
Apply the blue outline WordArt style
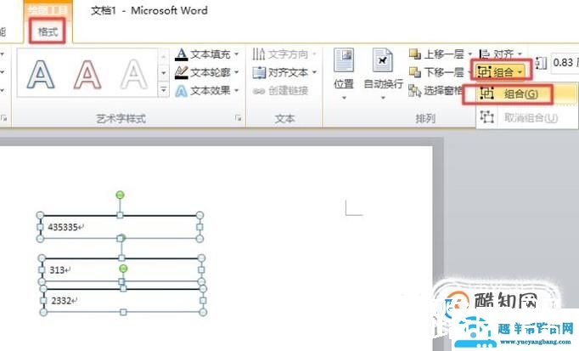(x=41, y=75)
